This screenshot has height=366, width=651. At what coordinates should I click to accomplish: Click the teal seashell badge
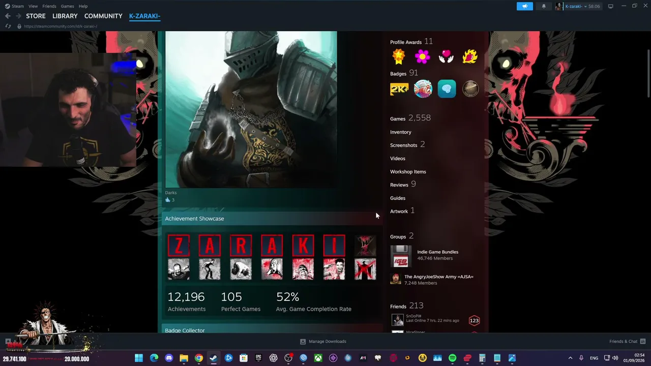click(447, 89)
